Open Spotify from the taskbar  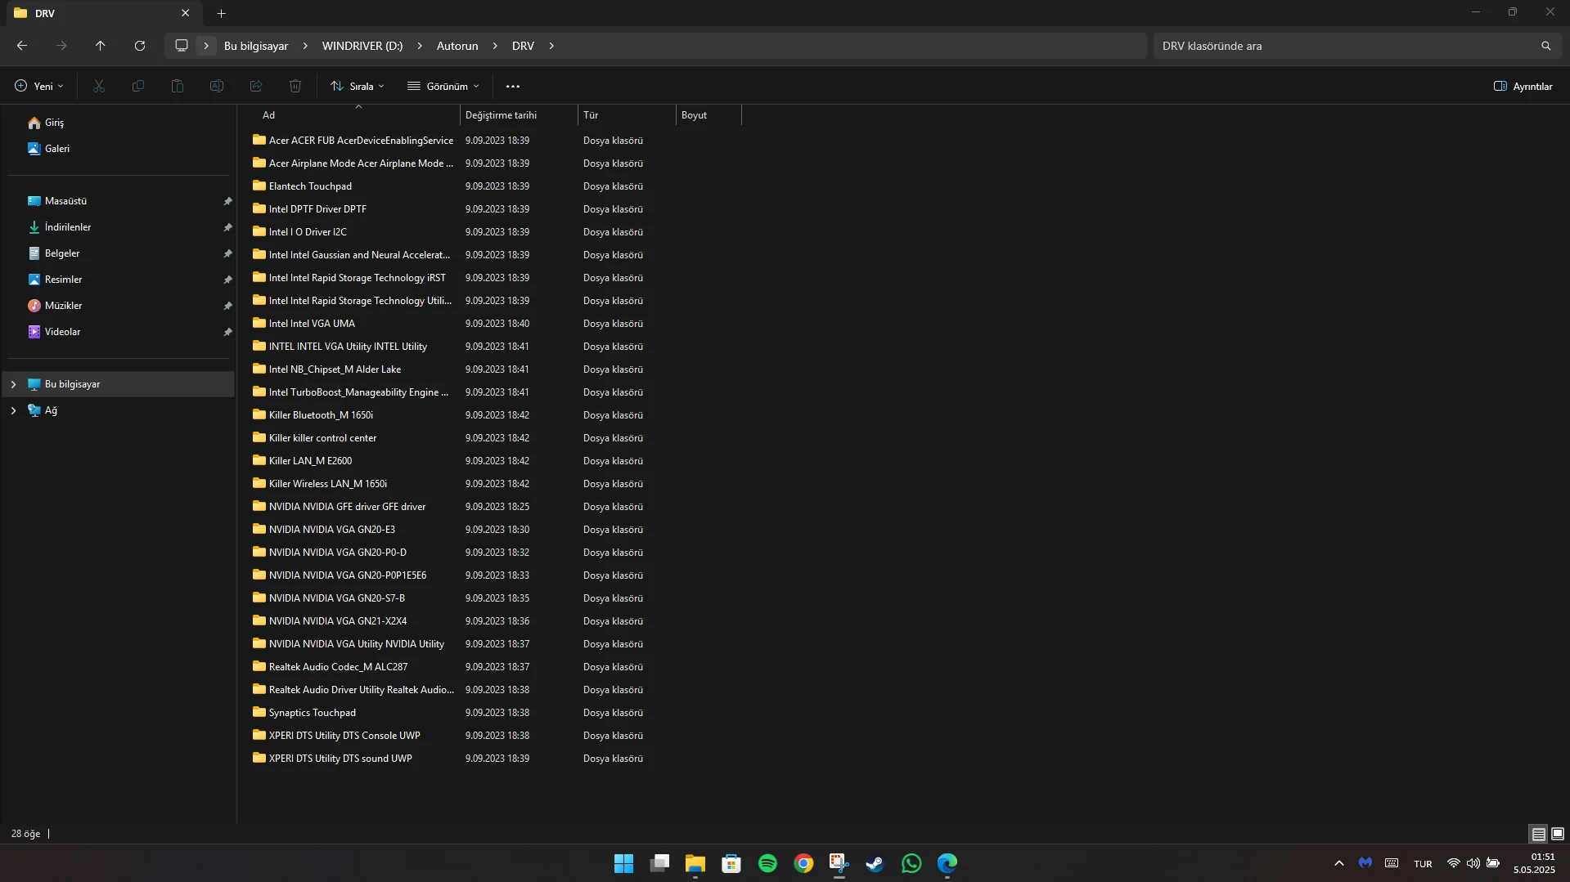[x=767, y=863]
